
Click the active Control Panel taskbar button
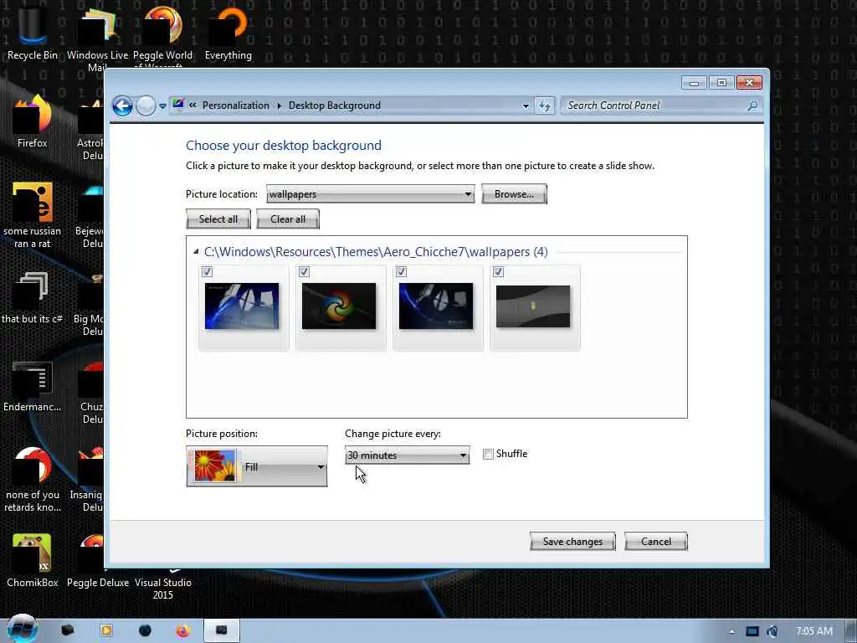point(221,630)
